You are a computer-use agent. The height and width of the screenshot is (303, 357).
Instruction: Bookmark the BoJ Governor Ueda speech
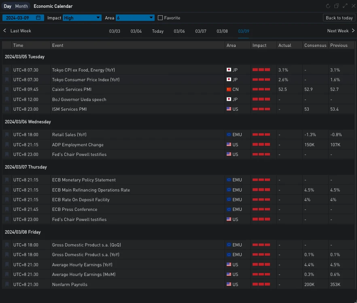(7, 99)
